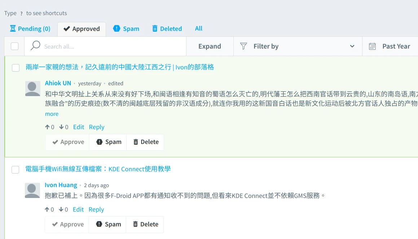Select the checkbox for the 兩岸一家親 comment
The height and width of the screenshot is (239, 418).
coord(16,68)
